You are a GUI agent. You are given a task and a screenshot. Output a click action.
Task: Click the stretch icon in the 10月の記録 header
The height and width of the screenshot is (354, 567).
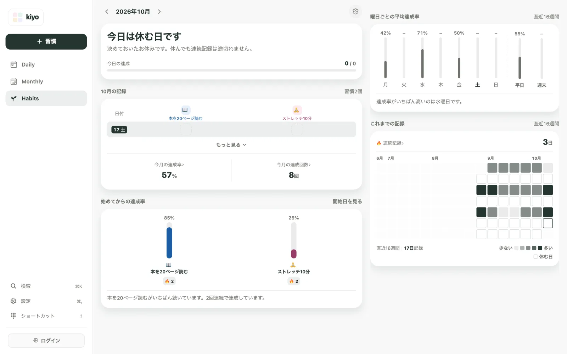(297, 110)
